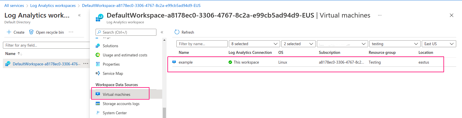Open the '2 selected' OS dropdown

[298, 44]
